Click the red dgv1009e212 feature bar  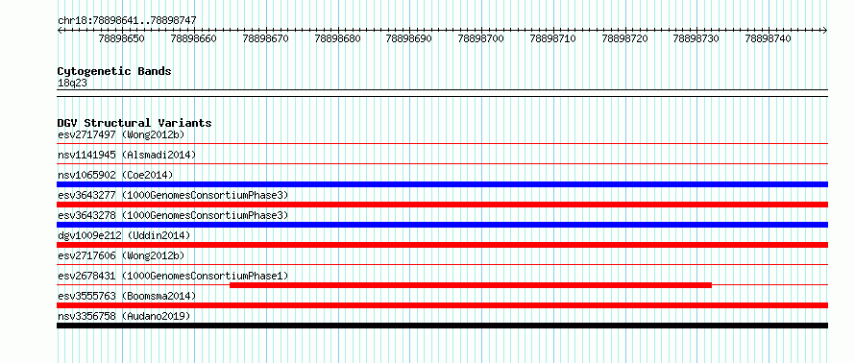(442, 245)
